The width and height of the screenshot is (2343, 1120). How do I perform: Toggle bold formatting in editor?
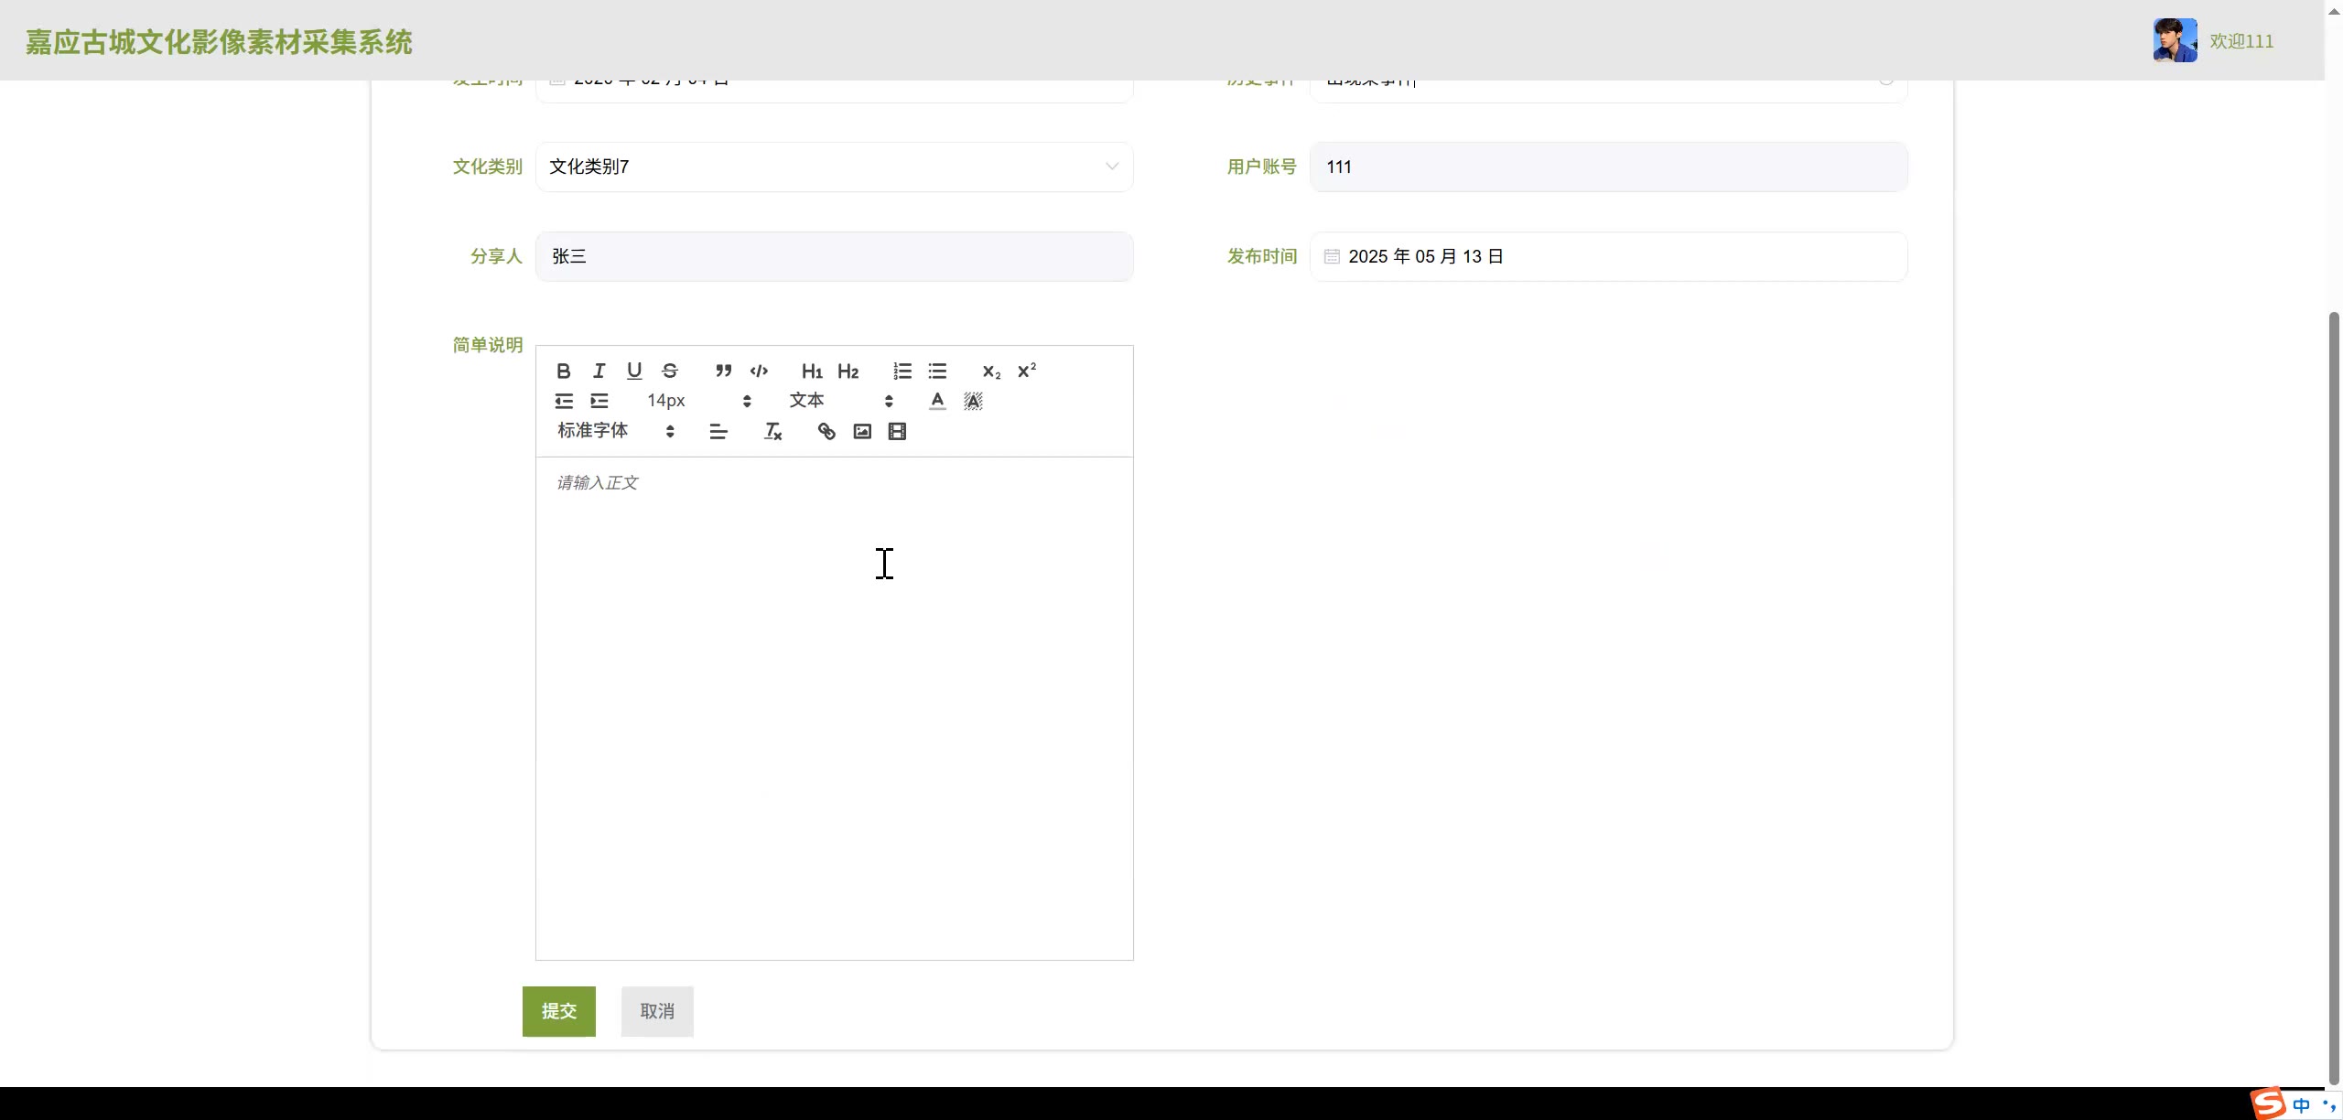pyautogui.click(x=564, y=371)
